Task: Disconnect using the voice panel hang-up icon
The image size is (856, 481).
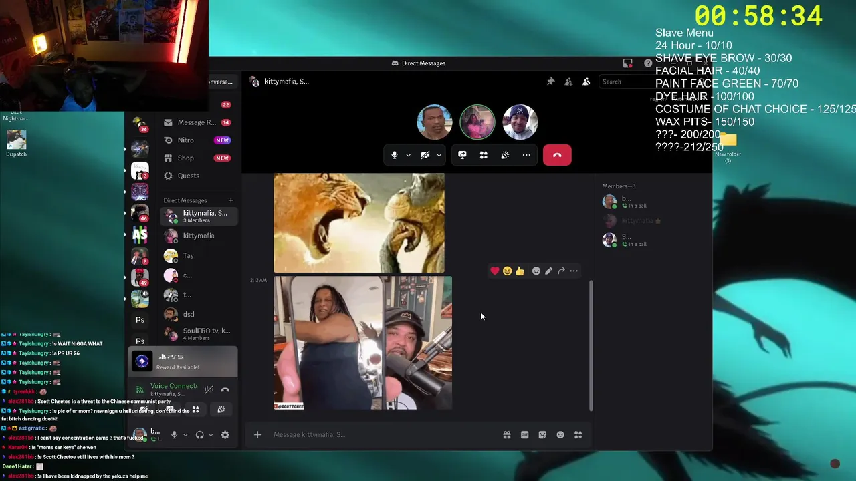Action: coord(225,389)
